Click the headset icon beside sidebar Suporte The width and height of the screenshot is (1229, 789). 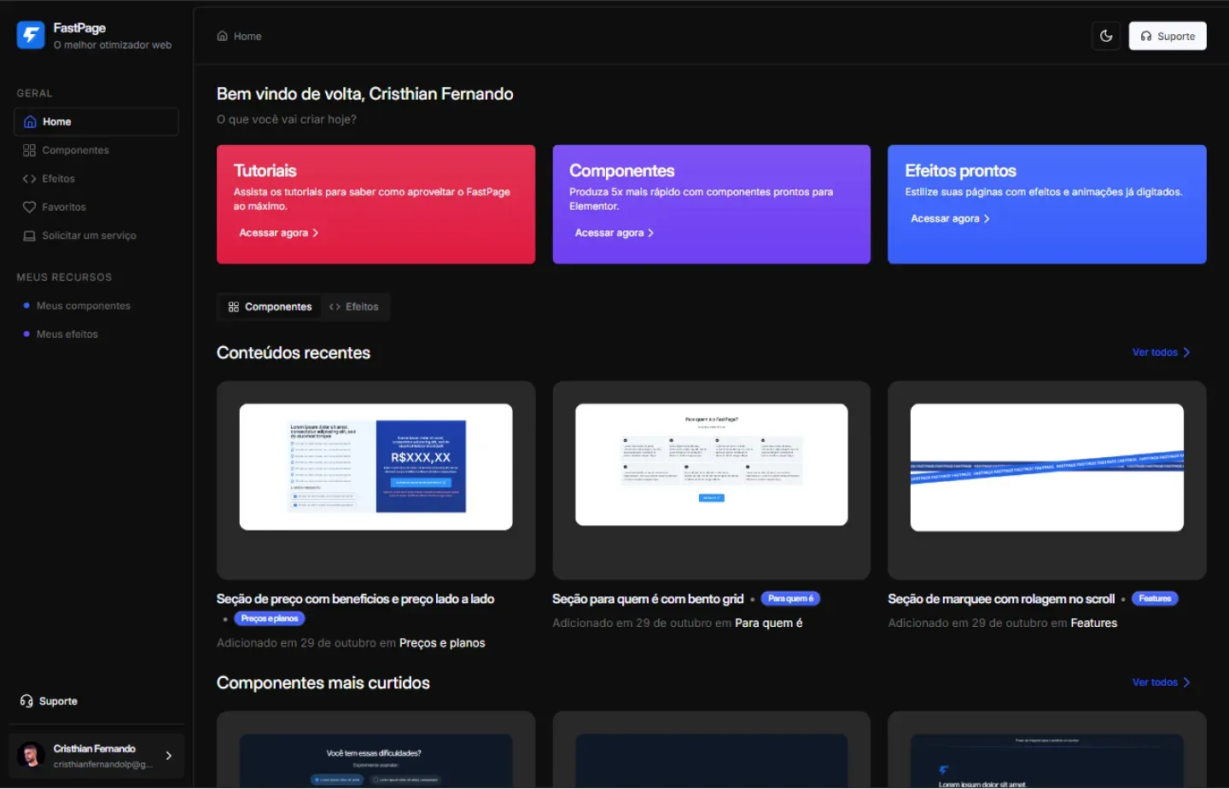[26, 701]
